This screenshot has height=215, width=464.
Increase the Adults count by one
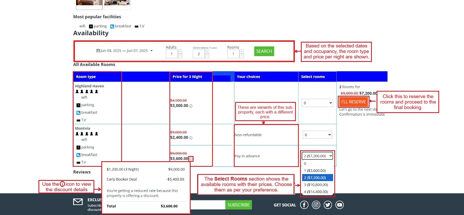point(180,52)
